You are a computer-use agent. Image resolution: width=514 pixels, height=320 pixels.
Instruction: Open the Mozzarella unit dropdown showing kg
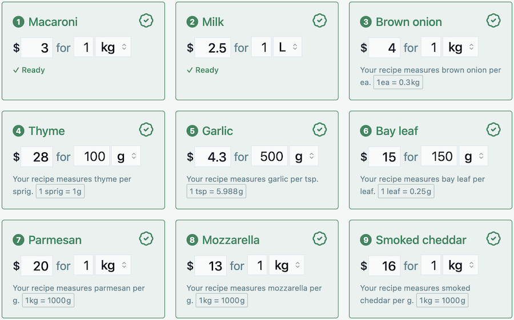point(287,265)
